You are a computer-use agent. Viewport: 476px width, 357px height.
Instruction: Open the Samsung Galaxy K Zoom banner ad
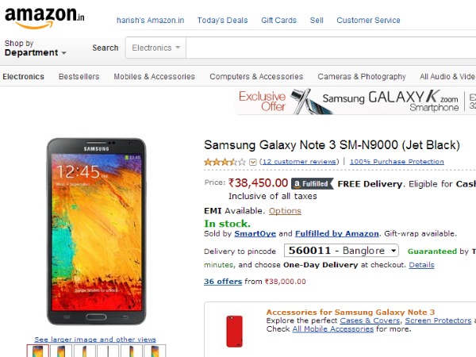coord(355,102)
